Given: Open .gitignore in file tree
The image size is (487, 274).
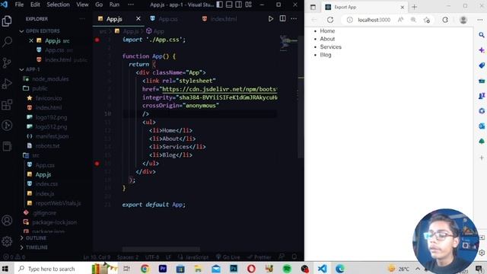Looking at the screenshot, I should pyautogui.click(x=44, y=213).
